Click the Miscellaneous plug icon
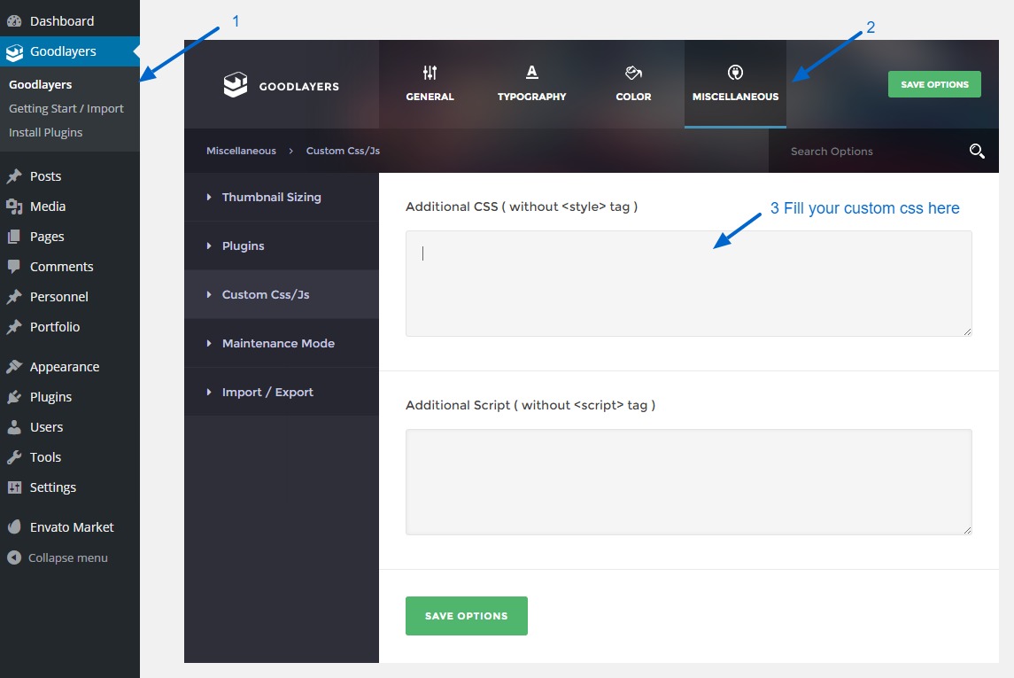Image resolution: width=1014 pixels, height=678 pixels. point(735,73)
